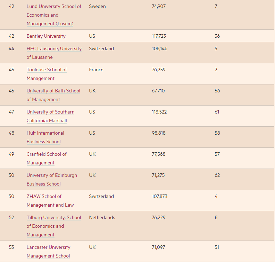Select the salary value 118,522
275x262 pixels.
click(x=159, y=112)
